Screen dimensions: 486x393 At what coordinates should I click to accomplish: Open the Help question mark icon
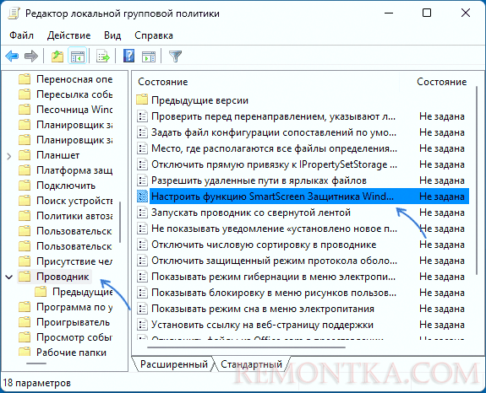click(x=128, y=57)
